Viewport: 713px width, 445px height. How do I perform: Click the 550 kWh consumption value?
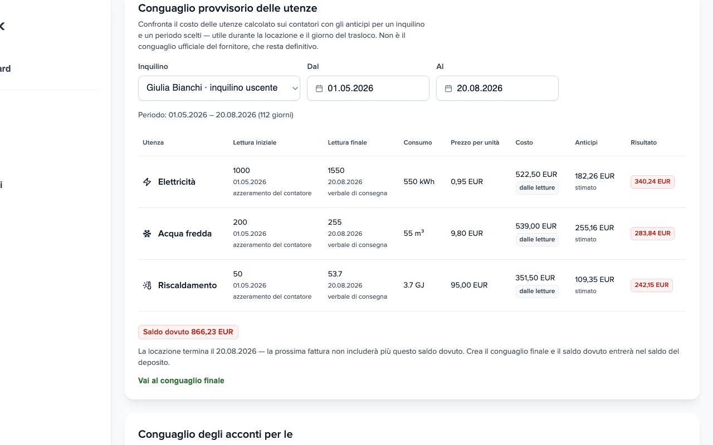pos(419,182)
